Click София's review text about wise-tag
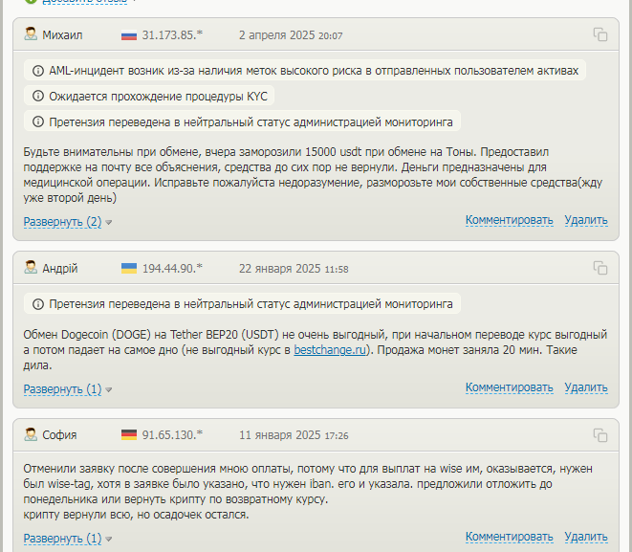Screen dimensions: 632x552 tap(308, 492)
